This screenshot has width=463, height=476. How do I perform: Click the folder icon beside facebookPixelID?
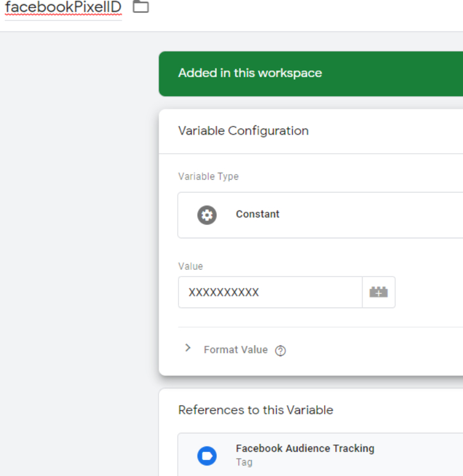tap(141, 7)
